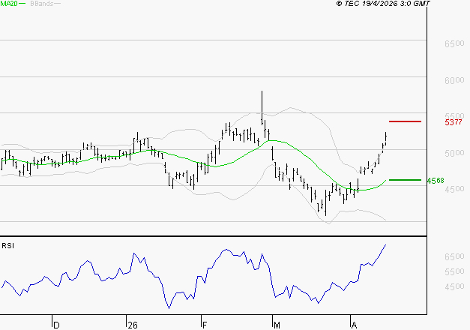The width and height of the screenshot is (470, 330).
Task: Select the 26 year marker on time axis
Action: tap(133, 325)
